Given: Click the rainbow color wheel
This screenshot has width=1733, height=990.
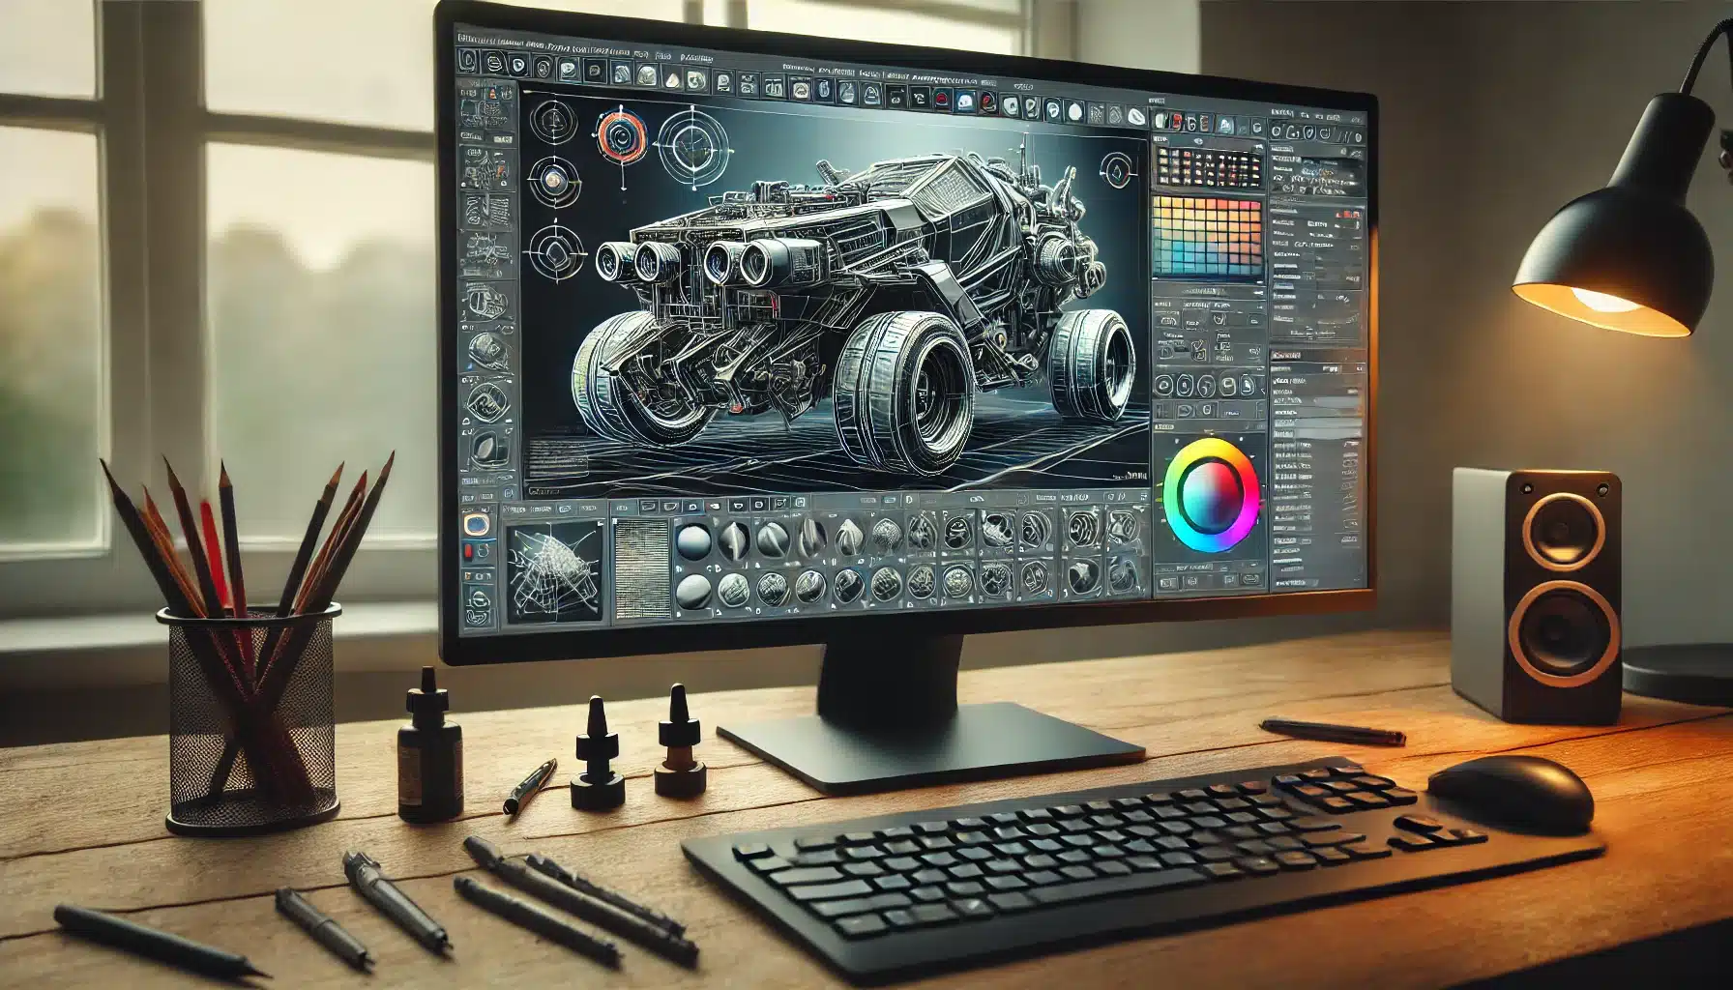Looking at the screenshot, I should tap(1212, 494).
